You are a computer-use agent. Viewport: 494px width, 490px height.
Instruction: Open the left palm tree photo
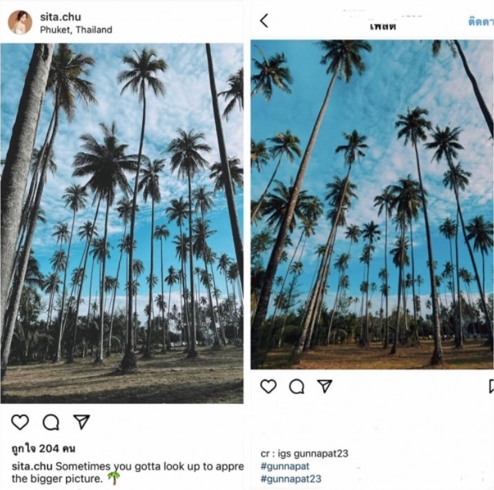(122, 223)
